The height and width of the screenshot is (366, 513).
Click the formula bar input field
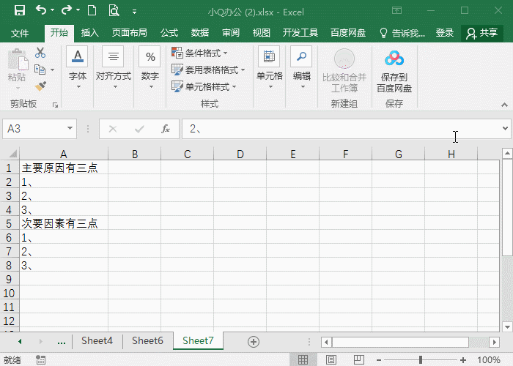[x=340, y=129]
